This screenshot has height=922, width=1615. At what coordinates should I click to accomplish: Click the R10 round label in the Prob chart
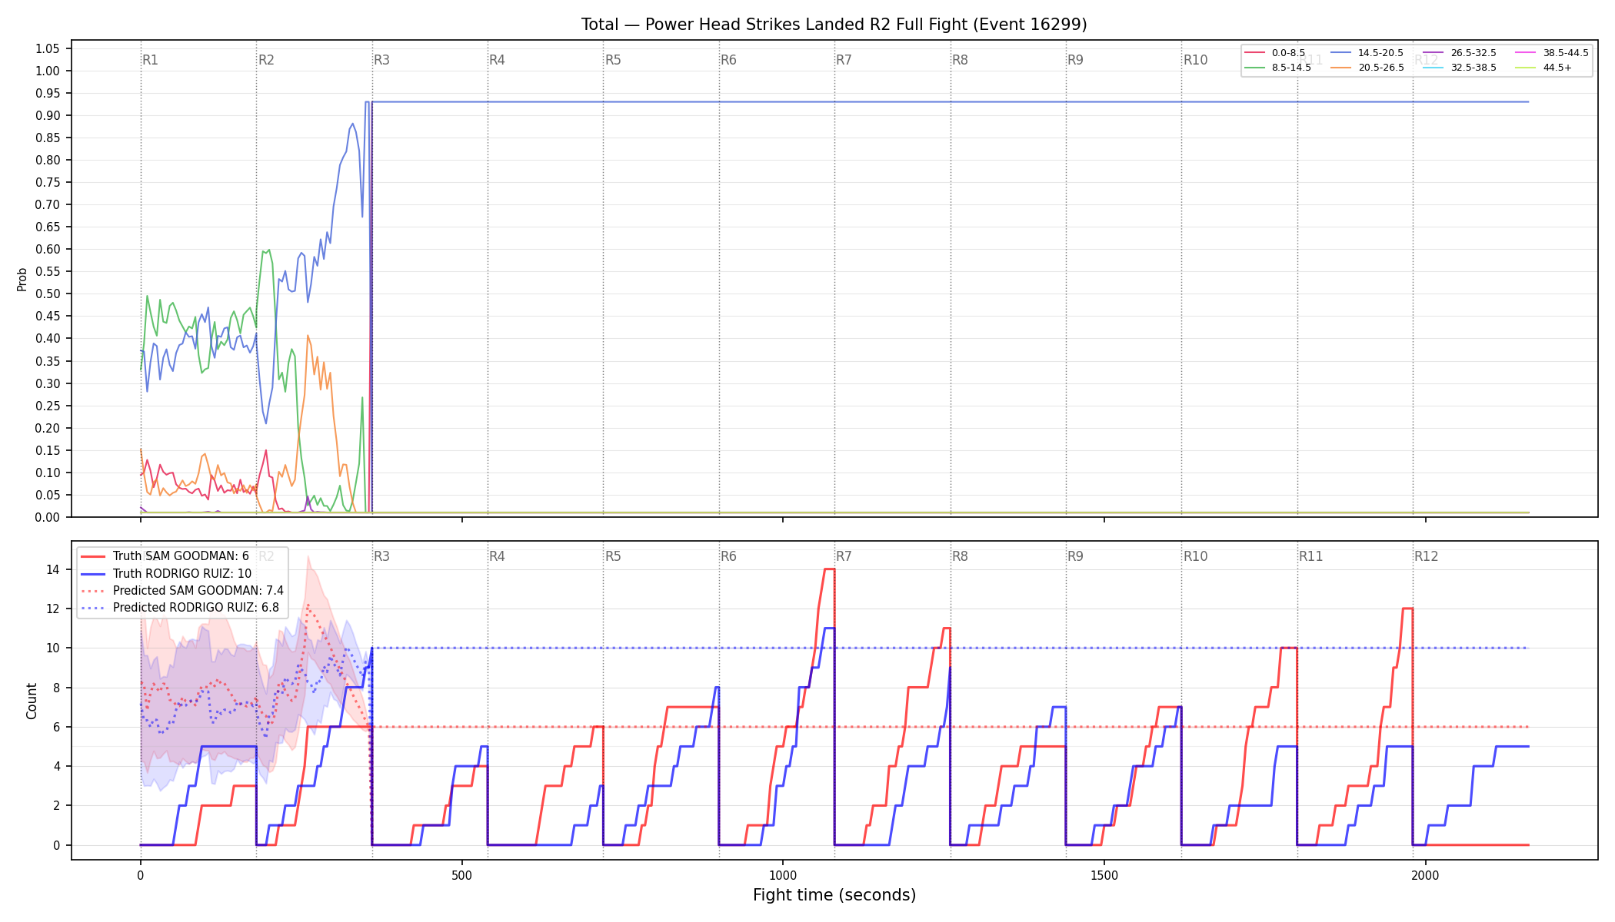1195,60
